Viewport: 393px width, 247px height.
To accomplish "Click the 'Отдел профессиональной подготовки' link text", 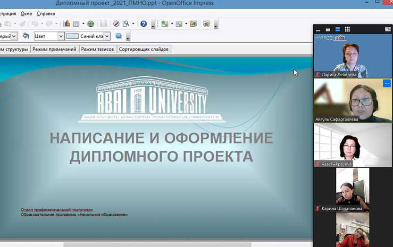I will point(57,209).
